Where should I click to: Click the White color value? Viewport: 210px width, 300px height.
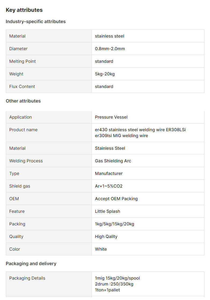click(x=101, y=249)
